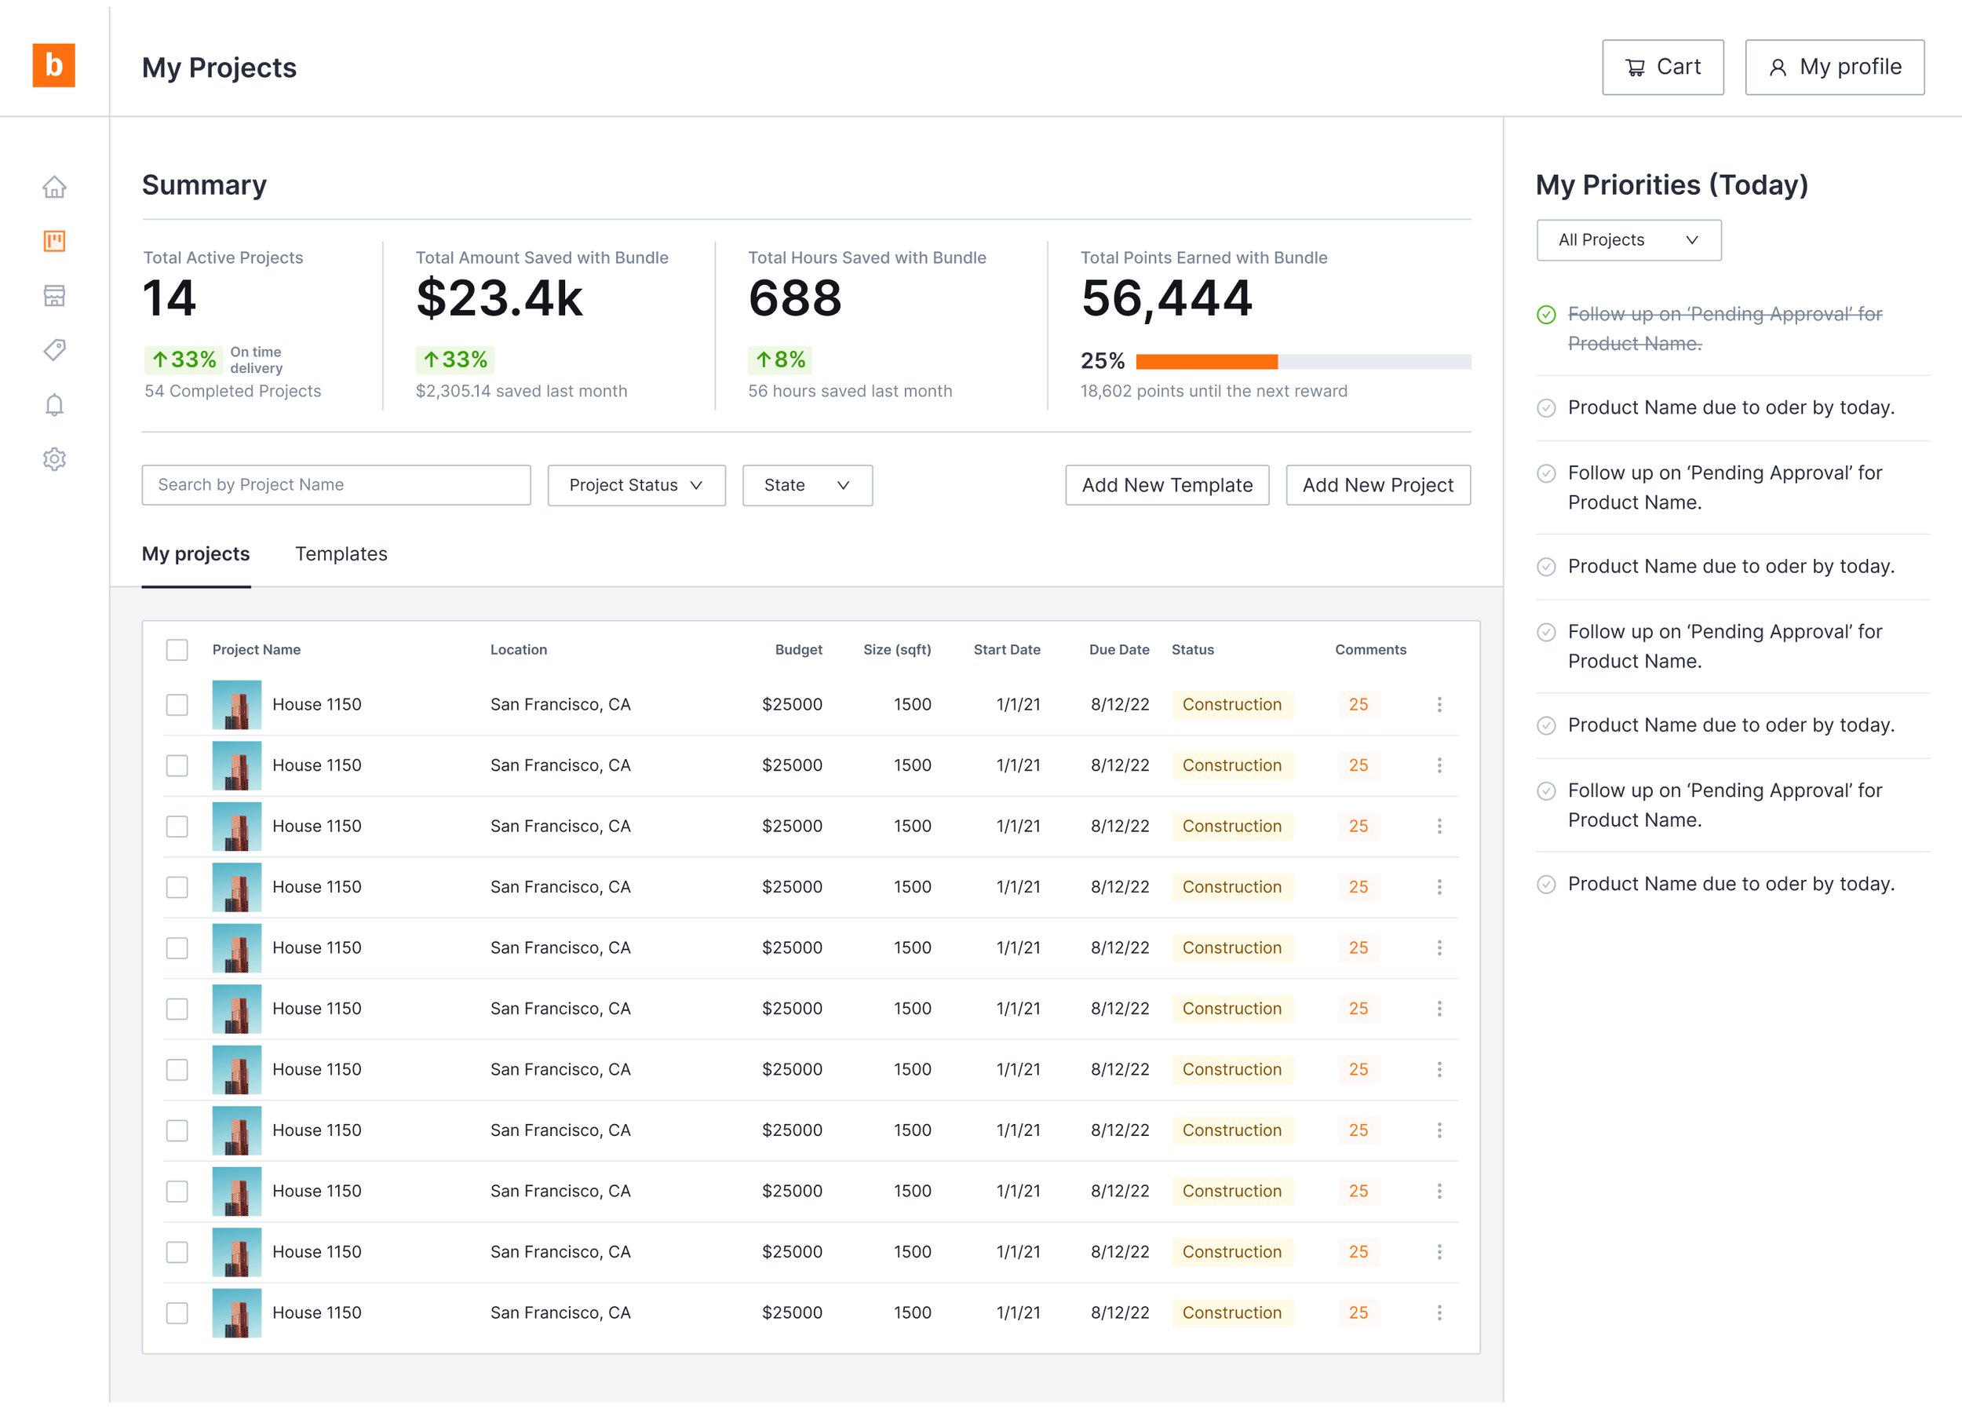The image size is (1962, 1409).
Task: Sort by the Status column header
Action: tap(1192, 650)
